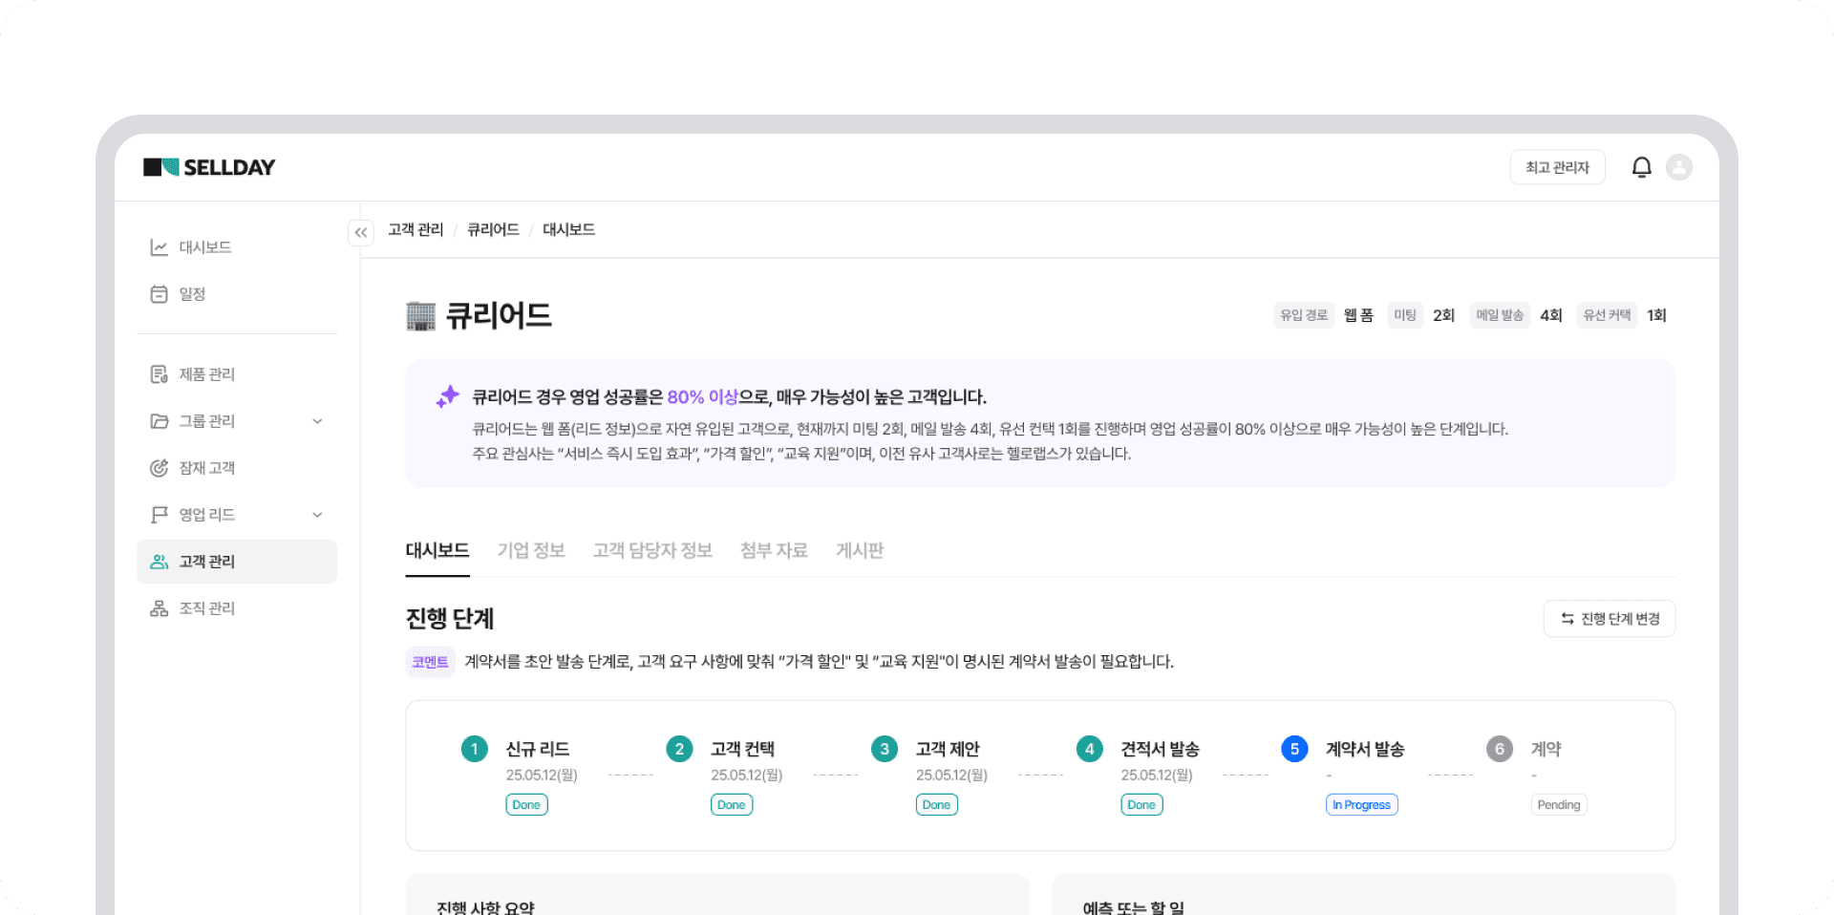The width and height of the screenshot is (1834, 915).
Task: Collapse the sidebar with the double-chevron button
Action: (x=361, y=232)
